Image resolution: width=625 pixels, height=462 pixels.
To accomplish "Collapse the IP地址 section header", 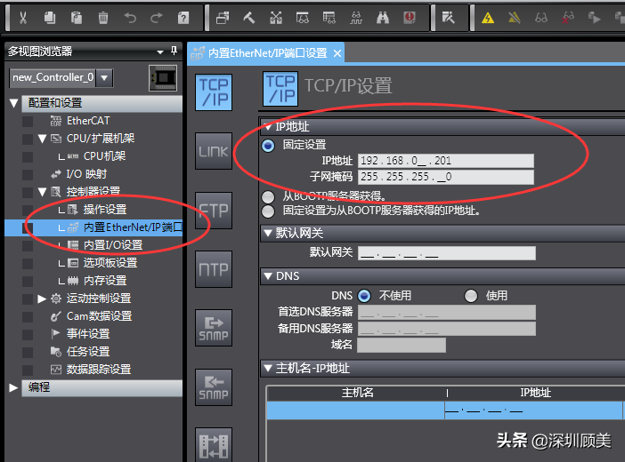I will point(268,127).
